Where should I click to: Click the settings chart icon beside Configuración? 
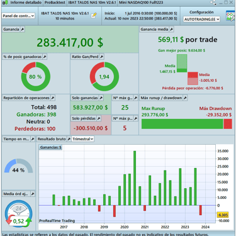(230, 16)
